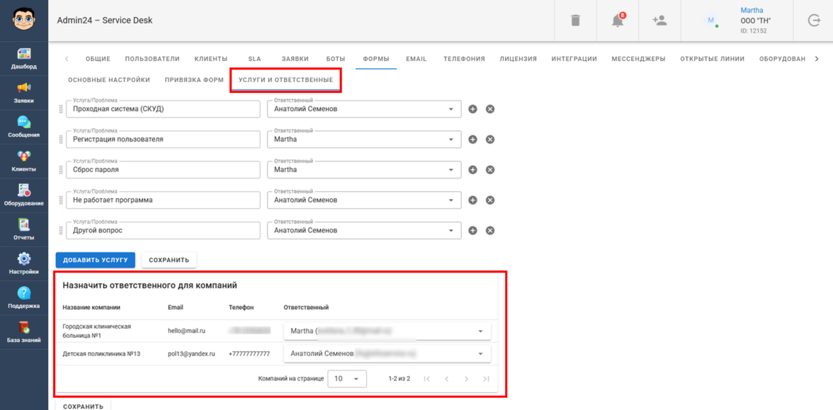833x410 pixels.
Task: Remove the Сброс пароля service row
Action: click(x=489, y=170)
